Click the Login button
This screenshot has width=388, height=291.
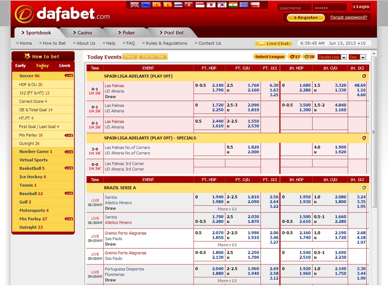pos(361,7)
